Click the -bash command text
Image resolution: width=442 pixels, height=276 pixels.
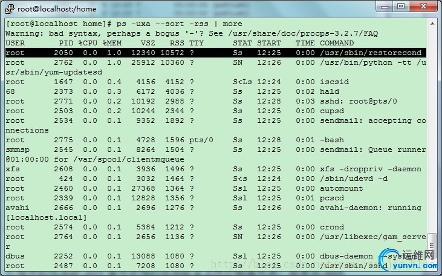pos(332,140)
